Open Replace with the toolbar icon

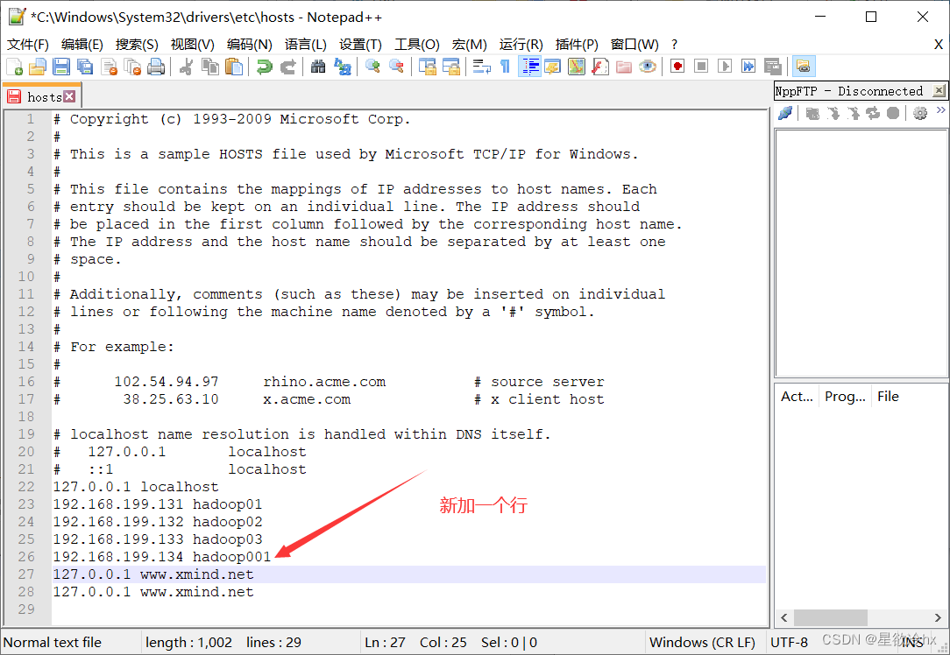point(343,67)
